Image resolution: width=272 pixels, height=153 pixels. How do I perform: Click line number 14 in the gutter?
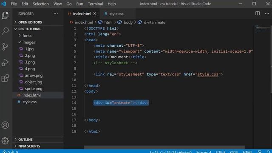pyautogui.click(x=74, y=103)
